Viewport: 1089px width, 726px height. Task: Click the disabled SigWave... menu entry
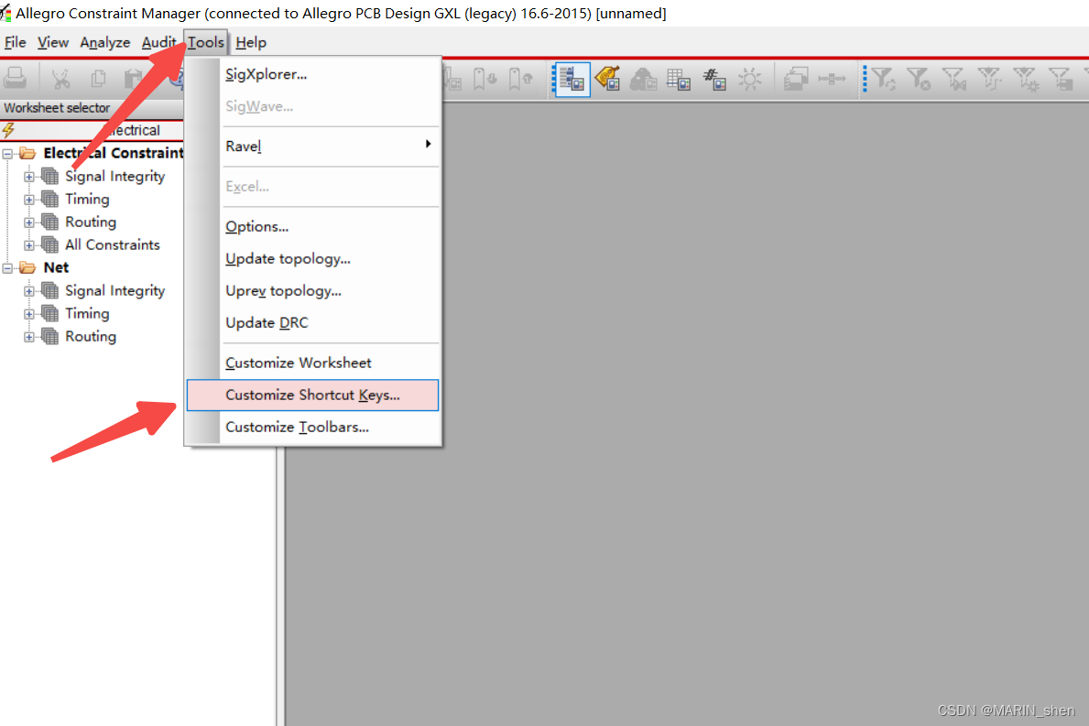click(312, 106)
